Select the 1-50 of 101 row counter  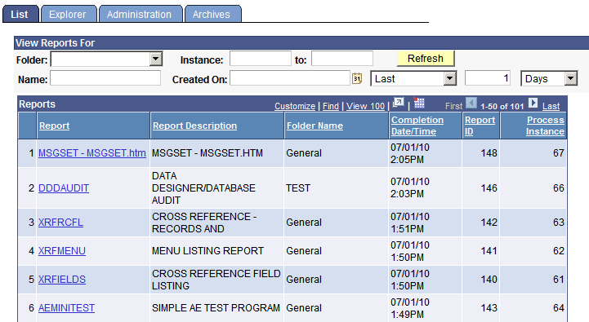(x=502, y=107)
